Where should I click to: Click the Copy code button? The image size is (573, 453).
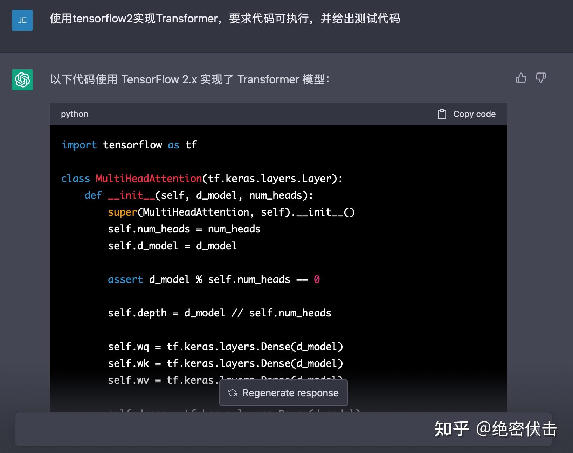[467, 114]
